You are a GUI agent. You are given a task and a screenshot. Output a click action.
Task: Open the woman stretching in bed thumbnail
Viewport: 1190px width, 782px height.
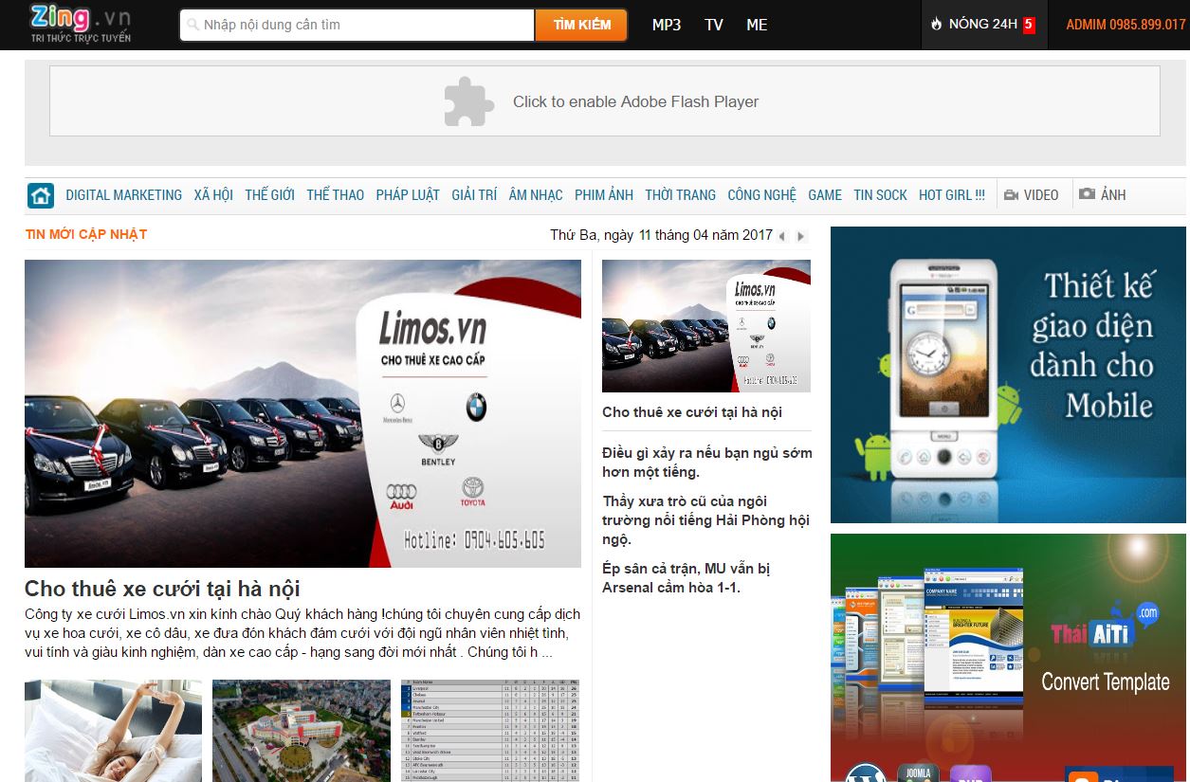point(113,731)
